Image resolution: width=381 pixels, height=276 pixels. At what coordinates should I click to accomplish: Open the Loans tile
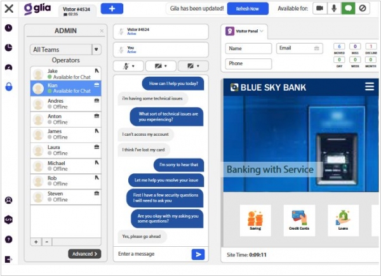click(343, 220)
